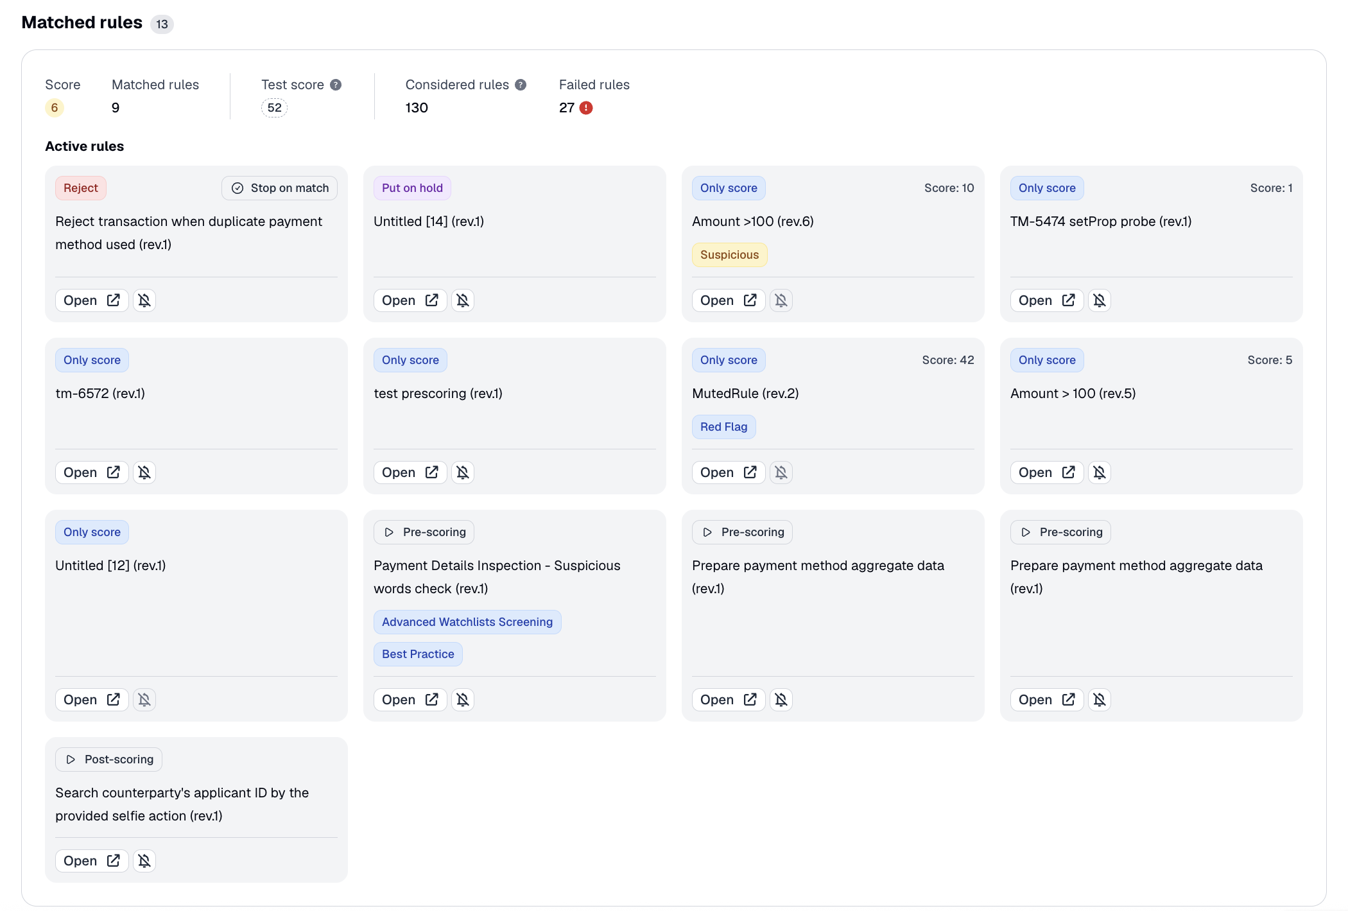
Task: Click the Suspicious tag on Amount rule
Action: pos(729,255)
